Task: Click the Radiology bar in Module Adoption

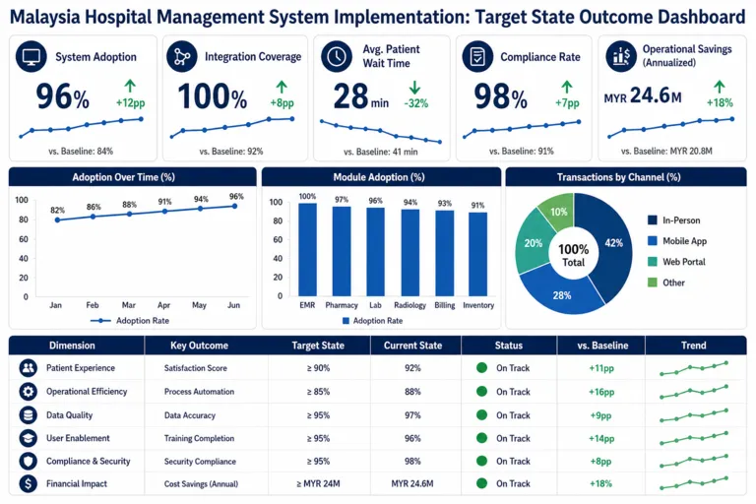Action: click(410, 253)
